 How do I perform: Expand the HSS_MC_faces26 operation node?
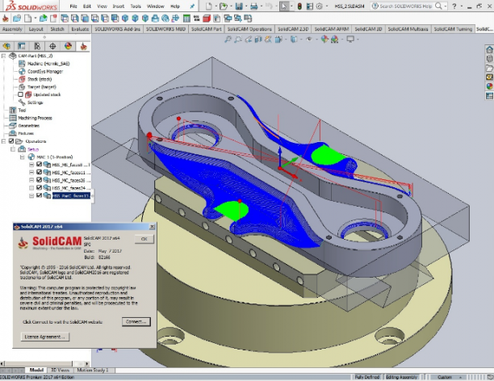(x=31, y=180)
